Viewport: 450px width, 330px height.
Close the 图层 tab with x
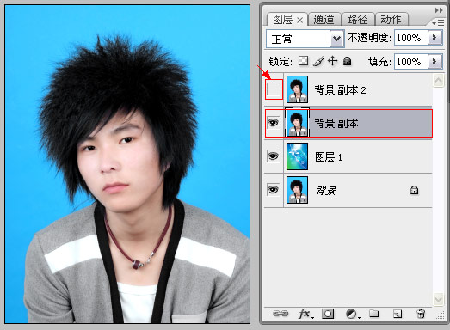click(299, 20)
